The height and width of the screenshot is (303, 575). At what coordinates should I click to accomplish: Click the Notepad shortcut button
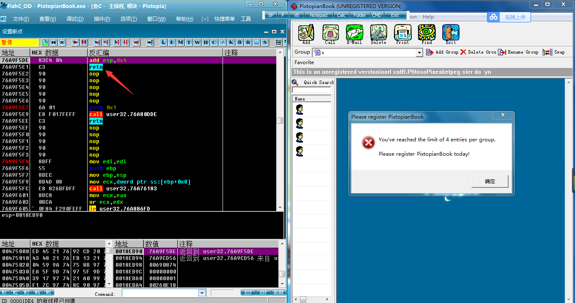[319, 15]
